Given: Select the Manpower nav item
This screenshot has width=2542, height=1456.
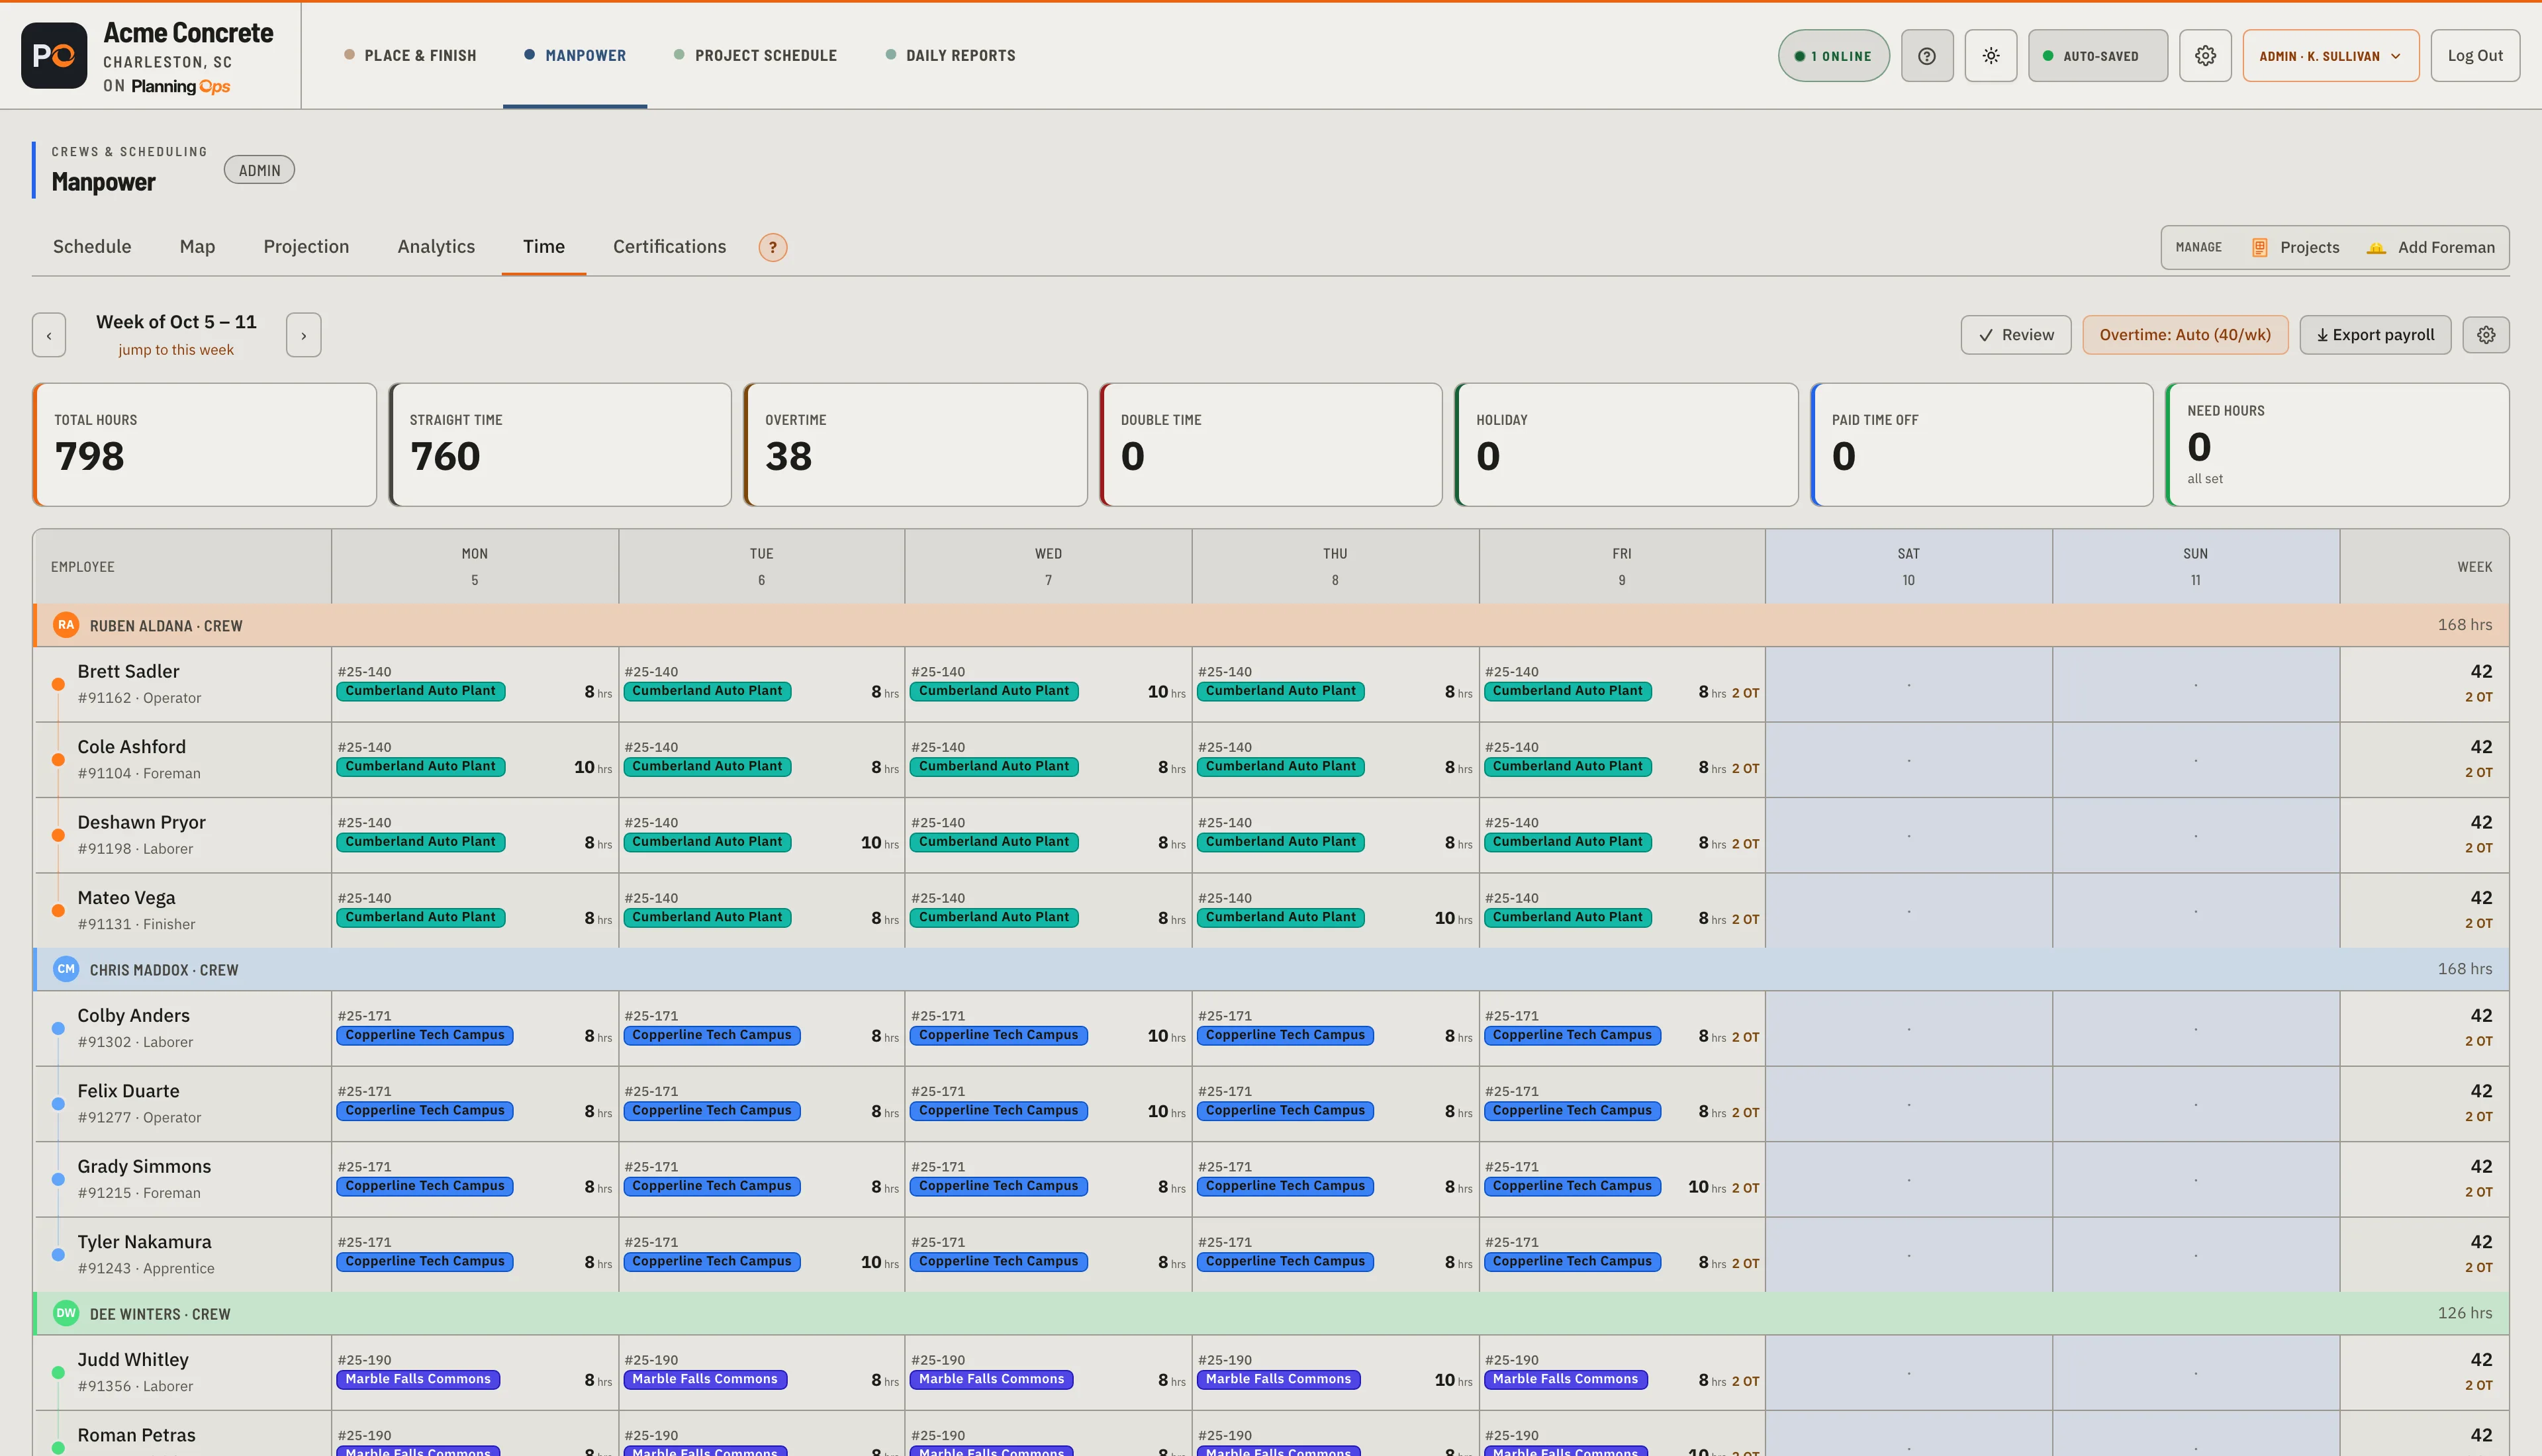Looking at the screenshot, I should click(575, 56).
